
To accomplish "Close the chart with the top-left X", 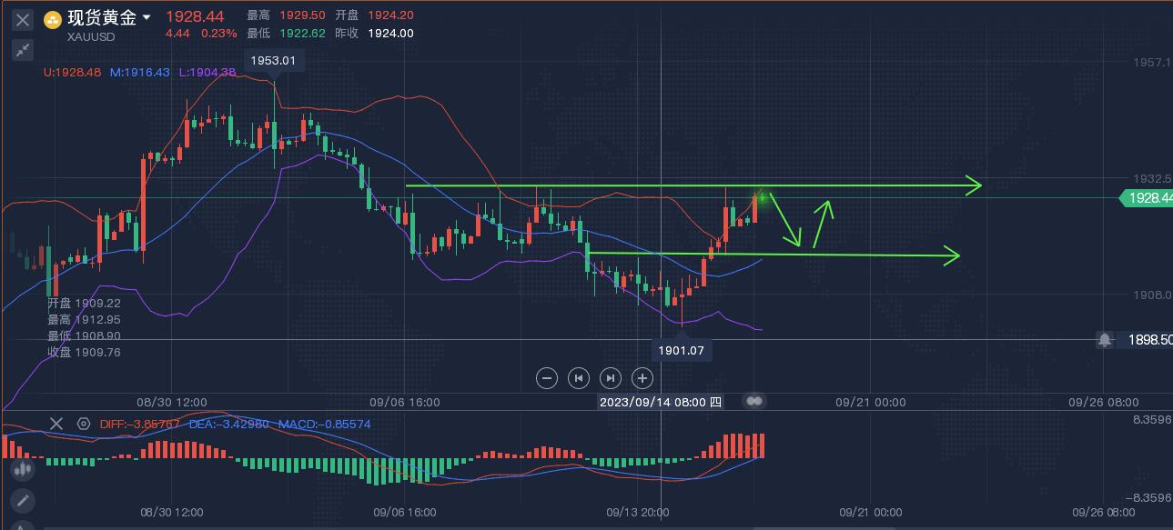I will (23, 19).
